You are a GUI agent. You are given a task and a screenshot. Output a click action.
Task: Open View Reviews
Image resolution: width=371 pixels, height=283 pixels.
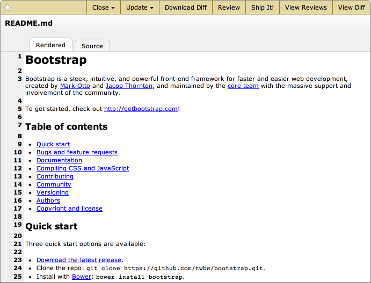click(x=306, y=8)
